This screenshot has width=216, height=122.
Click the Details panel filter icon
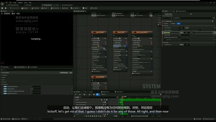214,18
